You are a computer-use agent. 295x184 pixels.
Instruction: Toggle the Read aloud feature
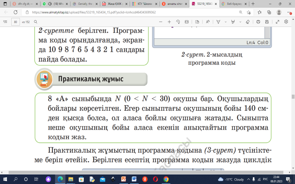pyautogui.click(x=208, y=22)
